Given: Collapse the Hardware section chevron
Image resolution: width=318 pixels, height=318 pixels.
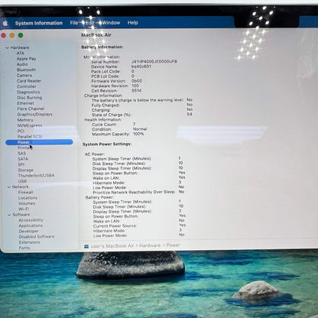Looking at the screenshot, I should 8,47.
